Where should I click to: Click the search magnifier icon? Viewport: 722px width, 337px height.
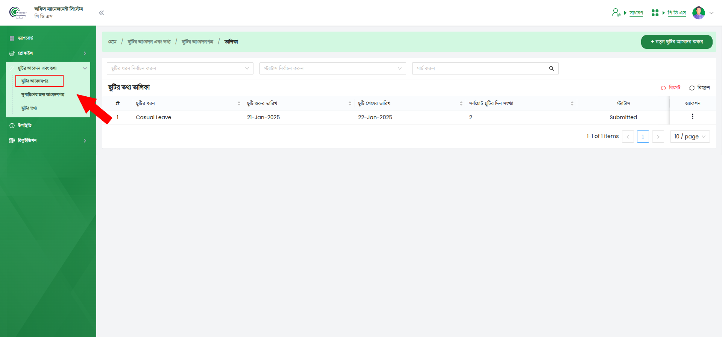(x=552, y=68)
